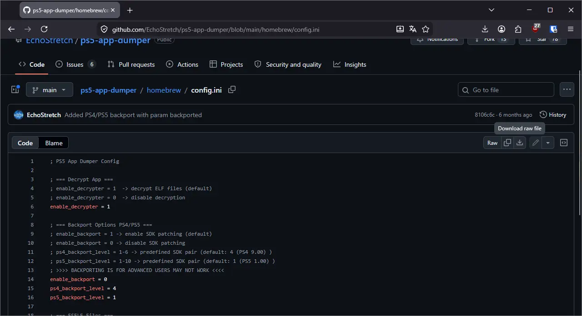Select line number 6
This screenshot has height=316, width=582.
[x=32, y=207]
